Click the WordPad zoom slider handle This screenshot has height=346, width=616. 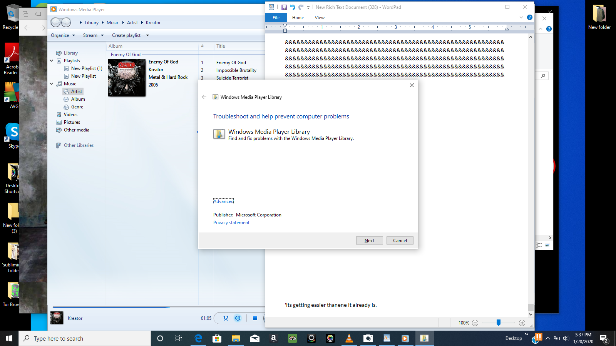click(499, 323)
